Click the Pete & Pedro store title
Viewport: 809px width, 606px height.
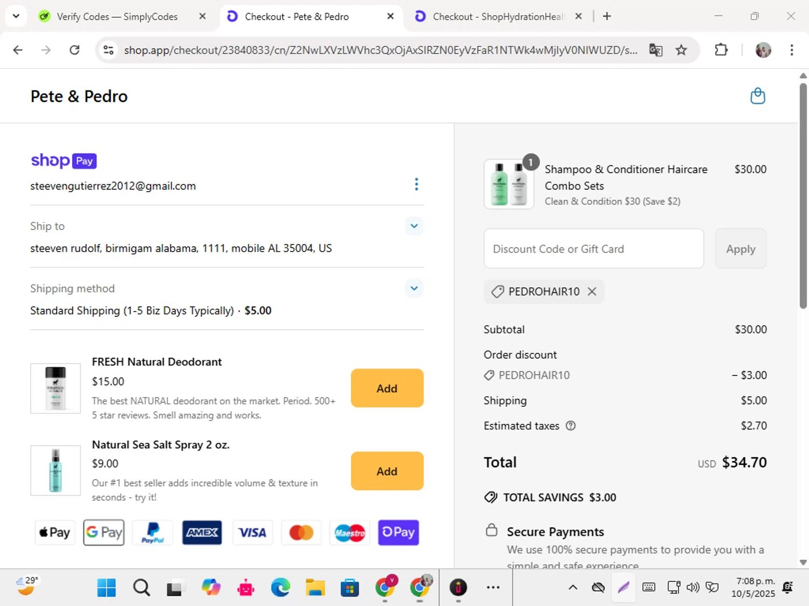79,96
